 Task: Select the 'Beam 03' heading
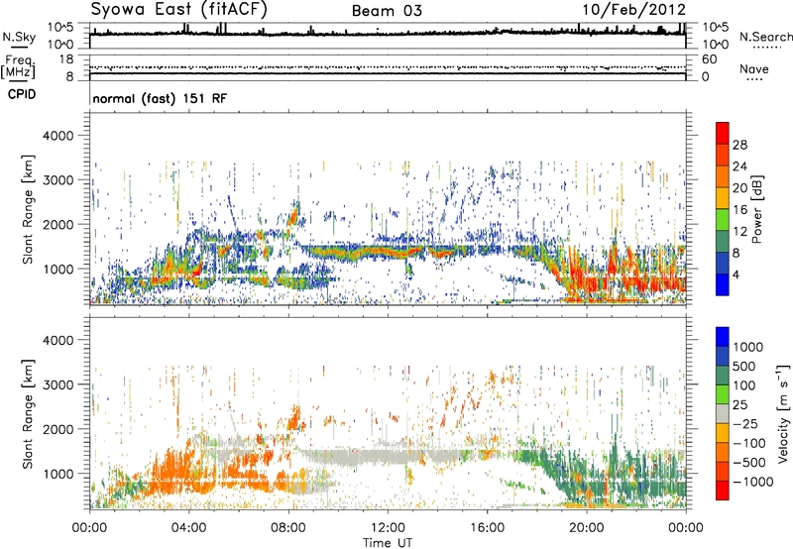tap(387, 11)
